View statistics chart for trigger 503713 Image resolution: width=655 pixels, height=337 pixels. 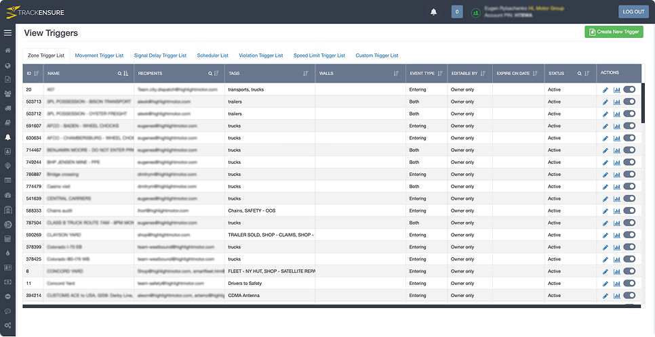(616, 102)
